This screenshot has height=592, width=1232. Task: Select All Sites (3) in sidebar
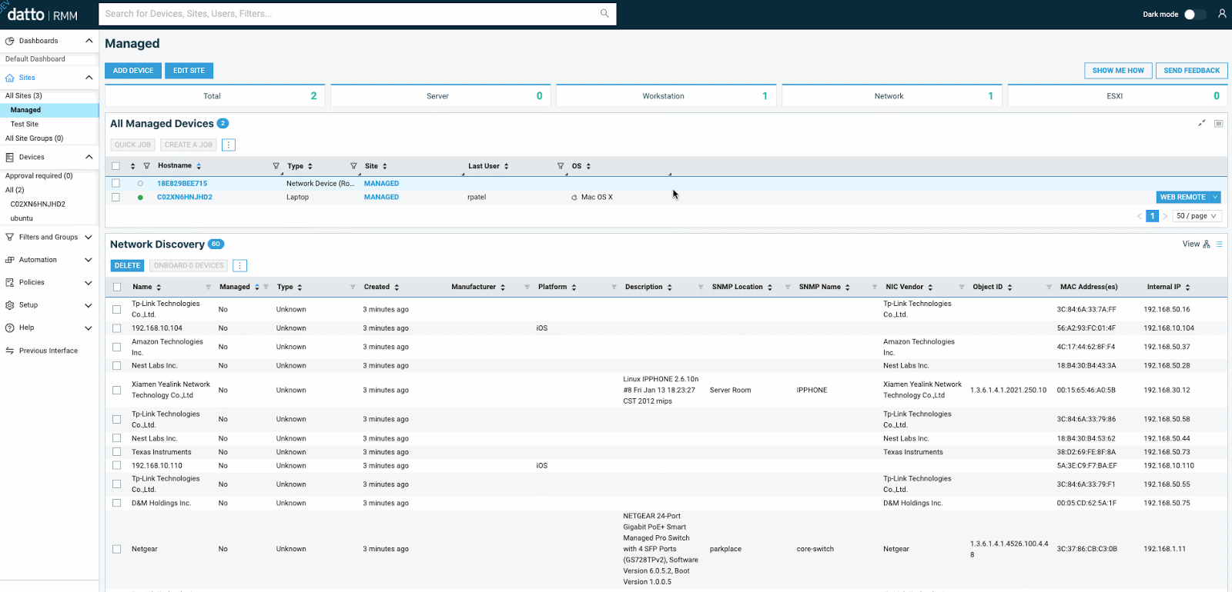click(x=24, y=96)
